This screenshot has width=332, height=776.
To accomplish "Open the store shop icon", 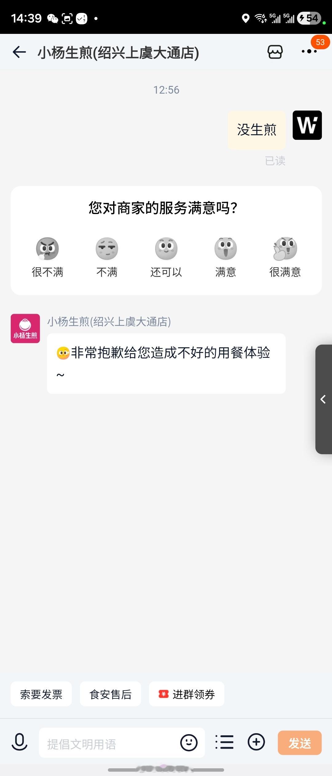I will [275, 52].
